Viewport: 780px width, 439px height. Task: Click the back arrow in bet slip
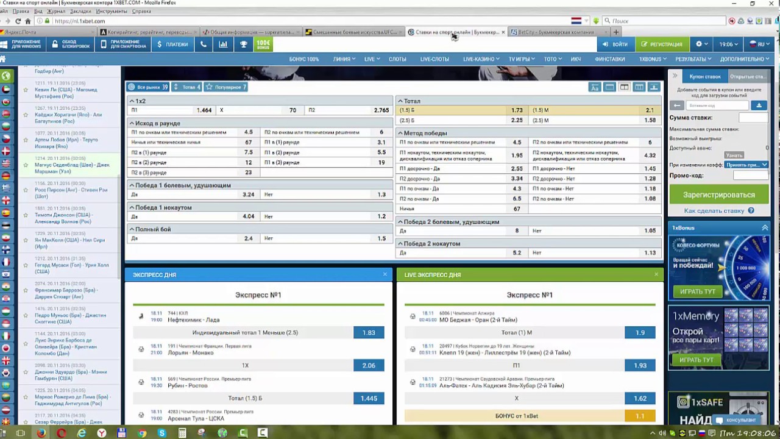pos(677,105)
